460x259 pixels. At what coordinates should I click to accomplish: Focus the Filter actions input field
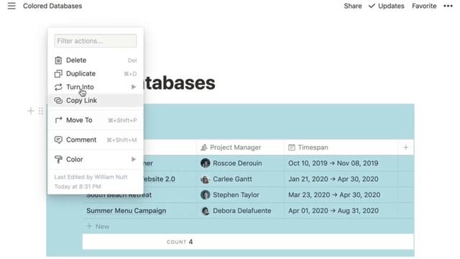[x=96, y=41]
